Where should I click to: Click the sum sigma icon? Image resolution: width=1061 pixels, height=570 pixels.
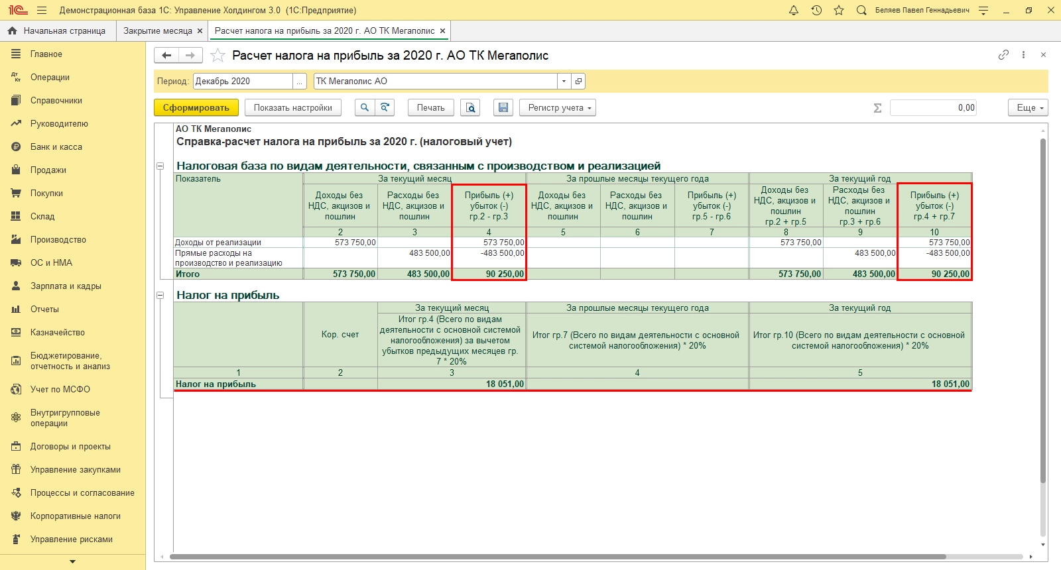(877, 108)
